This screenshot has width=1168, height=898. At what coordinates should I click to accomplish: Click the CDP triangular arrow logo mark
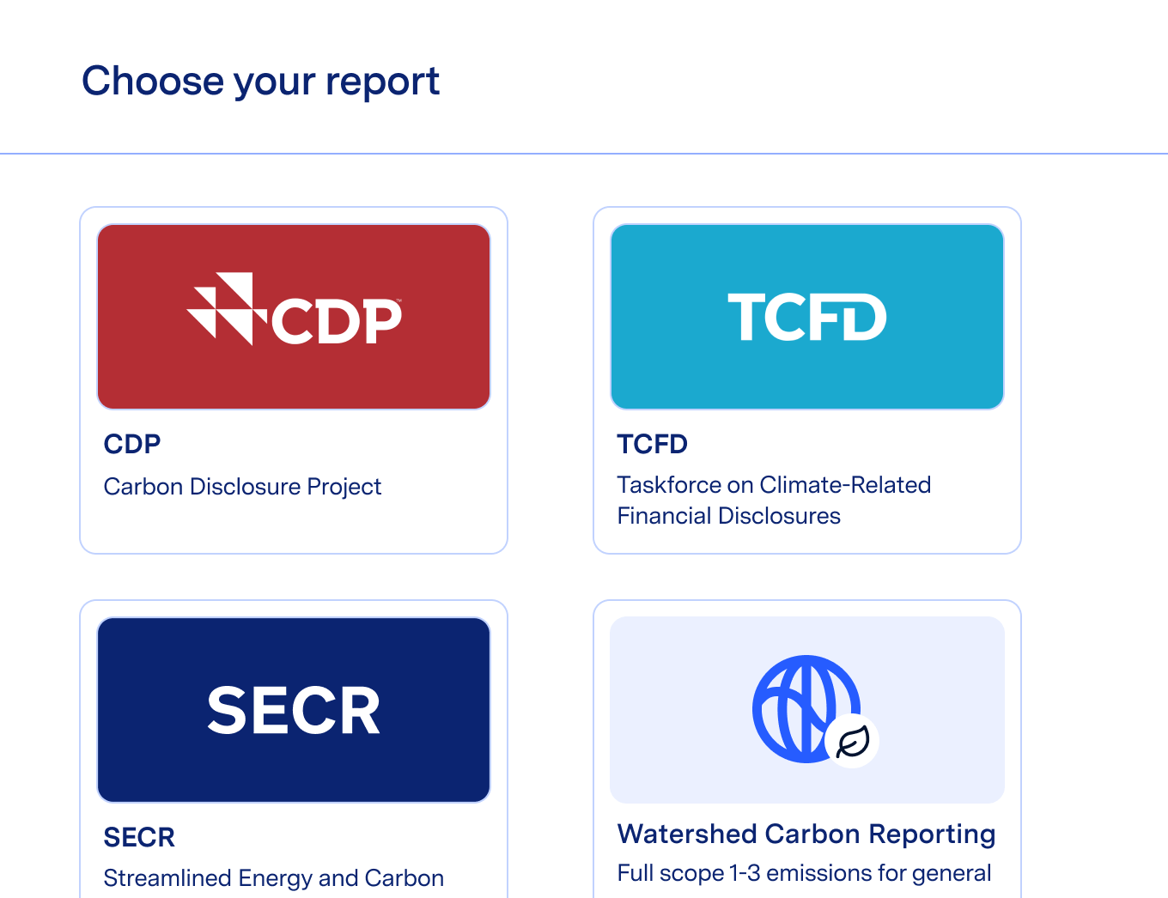[221, 308]
